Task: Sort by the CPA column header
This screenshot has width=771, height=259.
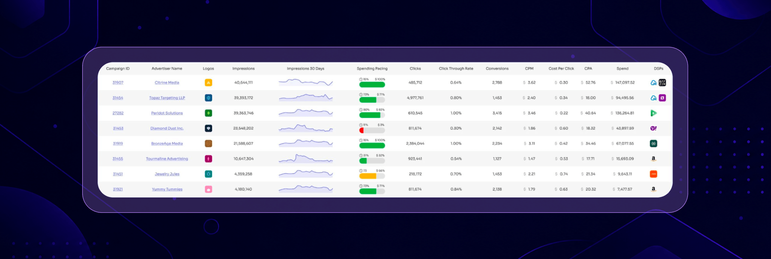Action: (x=588, y=68)
